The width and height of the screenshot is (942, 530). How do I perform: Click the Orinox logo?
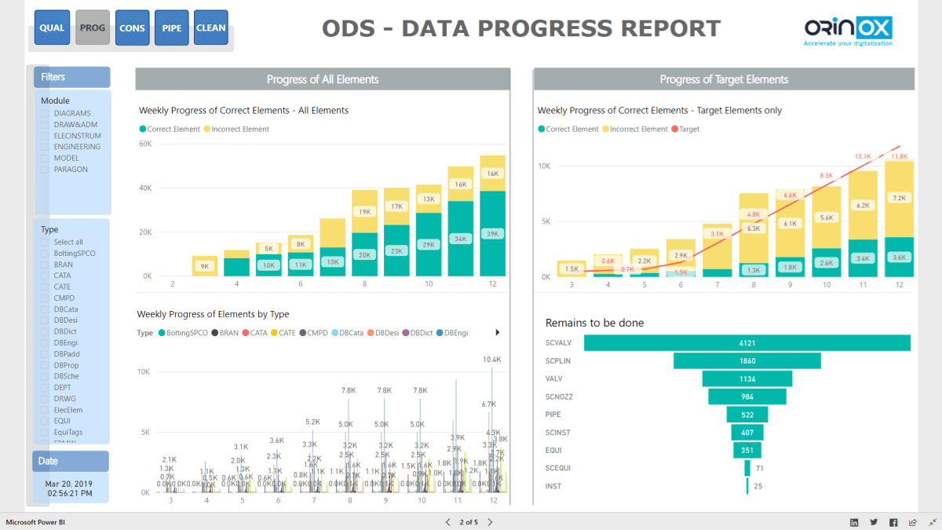coord(847,31)
